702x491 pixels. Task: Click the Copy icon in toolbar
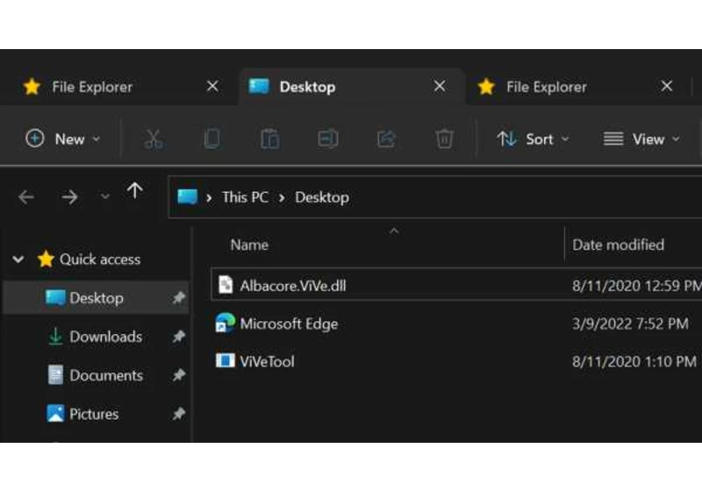click(211, 139)
